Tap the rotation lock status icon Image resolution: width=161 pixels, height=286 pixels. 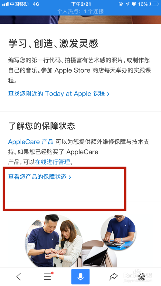tap(121, 4)
